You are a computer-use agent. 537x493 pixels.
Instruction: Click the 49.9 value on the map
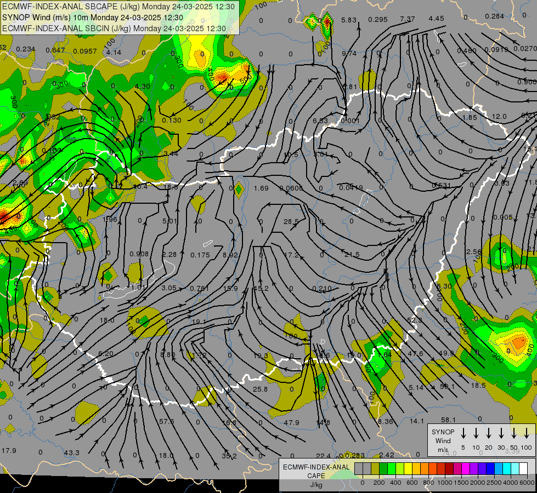point(446,353)
